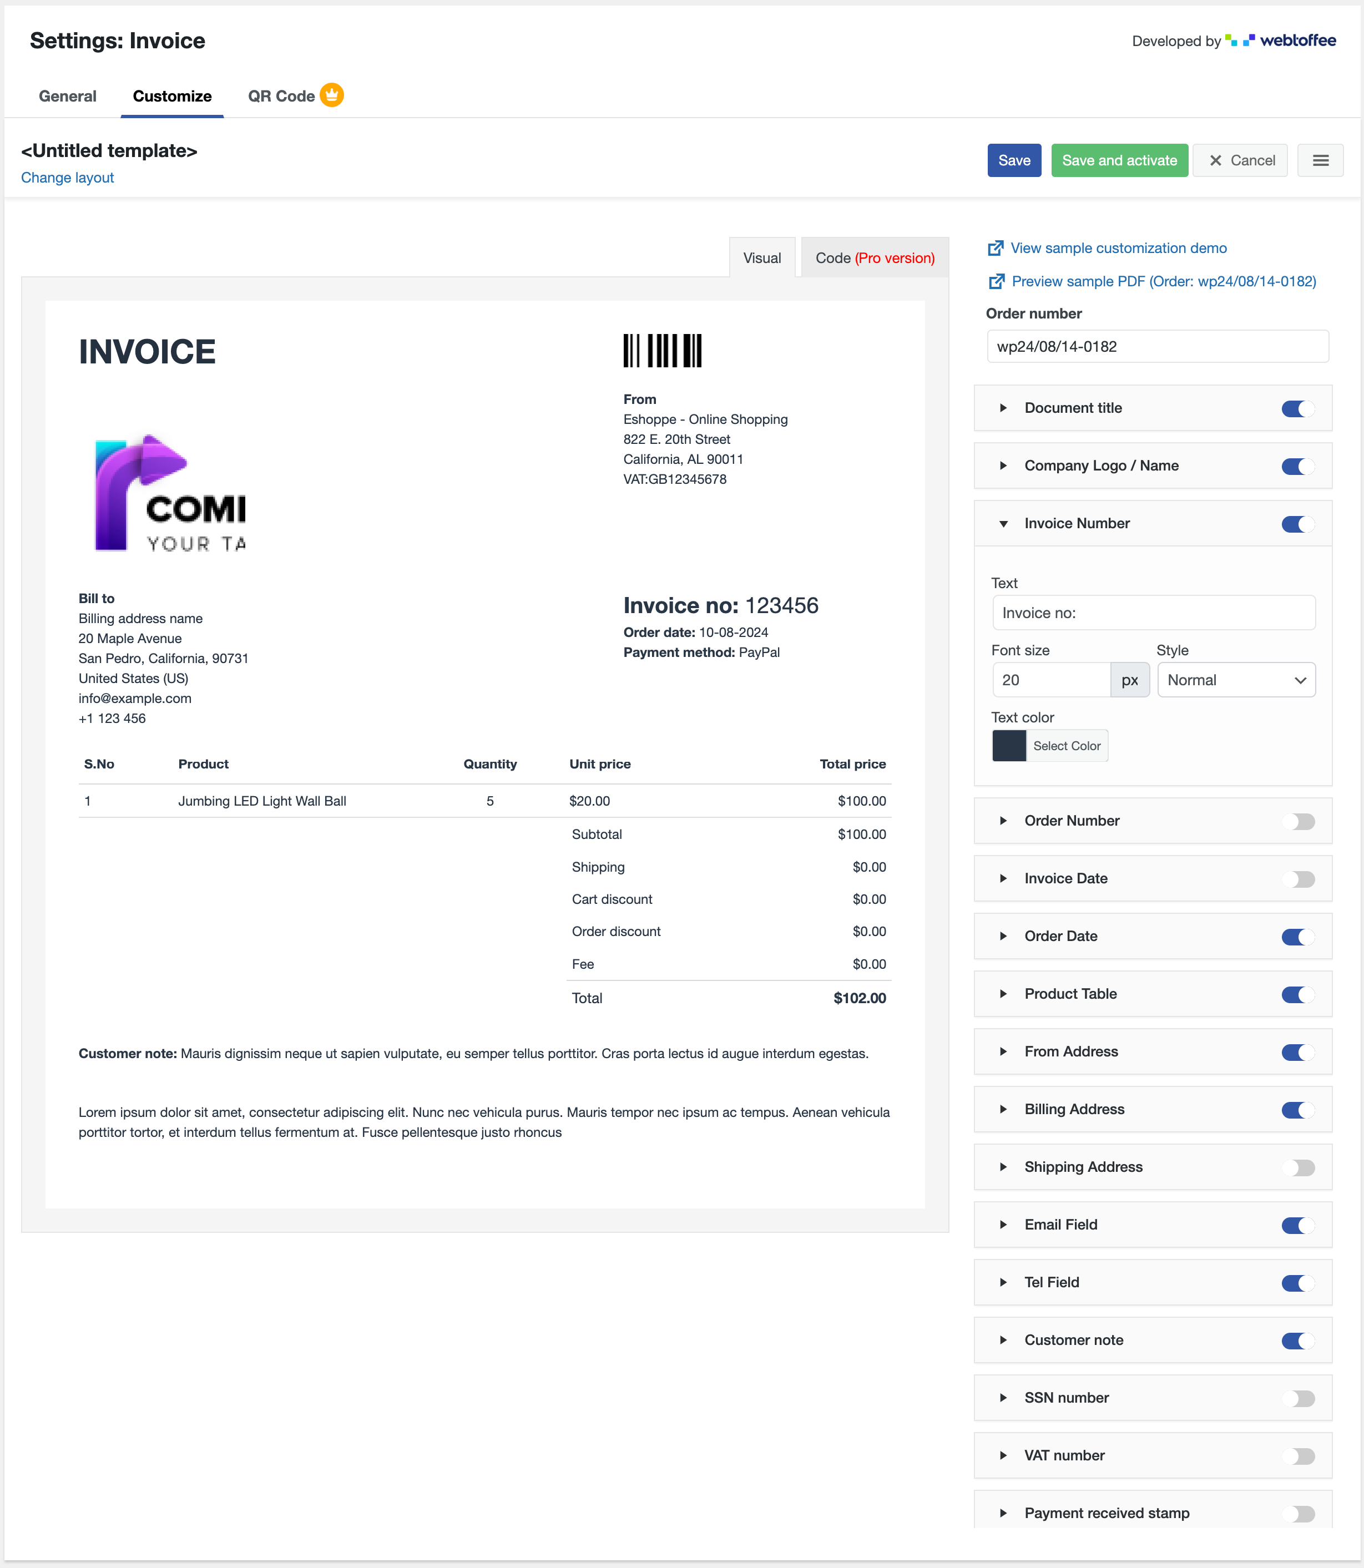The width and height of the screenshot is (1364, 1568).
Task: Click the crown icon on QR Code tab
Action: pyautogui.click(x=332, y=95)
